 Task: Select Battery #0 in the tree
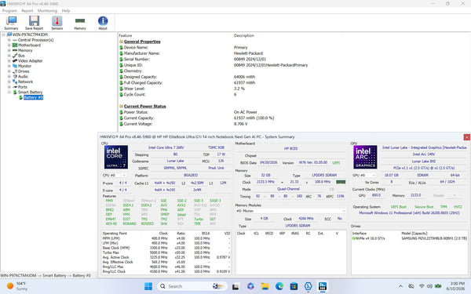click(33, 97)
